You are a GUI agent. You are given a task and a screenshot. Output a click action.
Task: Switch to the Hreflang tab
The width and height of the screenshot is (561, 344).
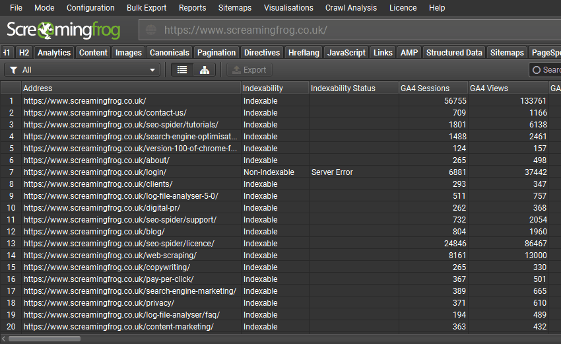click(304, 53)
